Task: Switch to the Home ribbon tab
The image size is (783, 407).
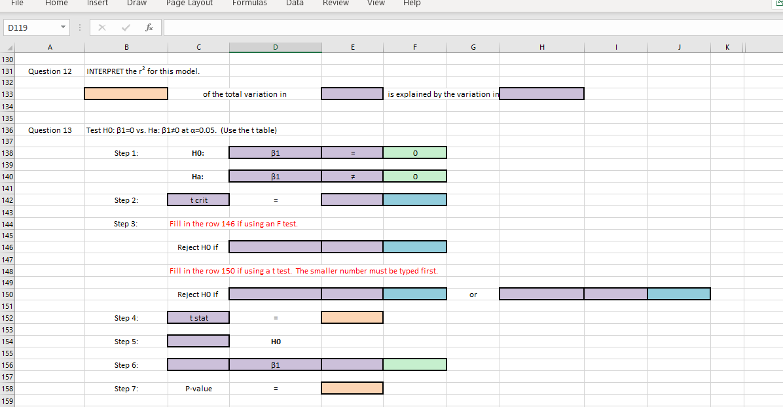Action: [x=56, y=3]
